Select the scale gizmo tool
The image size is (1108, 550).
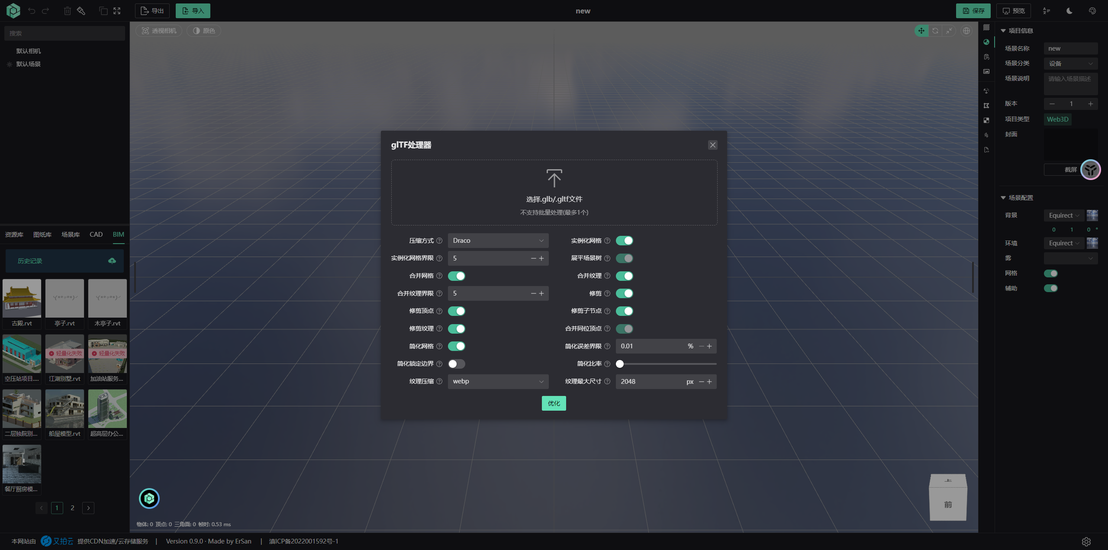(949, 31)
